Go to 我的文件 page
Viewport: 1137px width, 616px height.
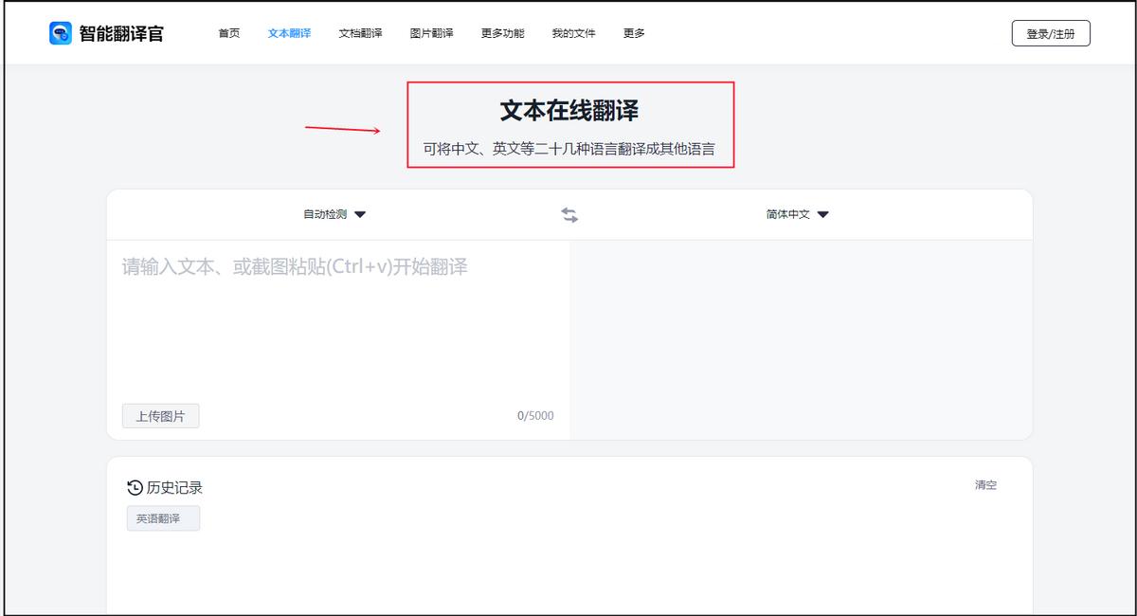(x=574, y=33)
